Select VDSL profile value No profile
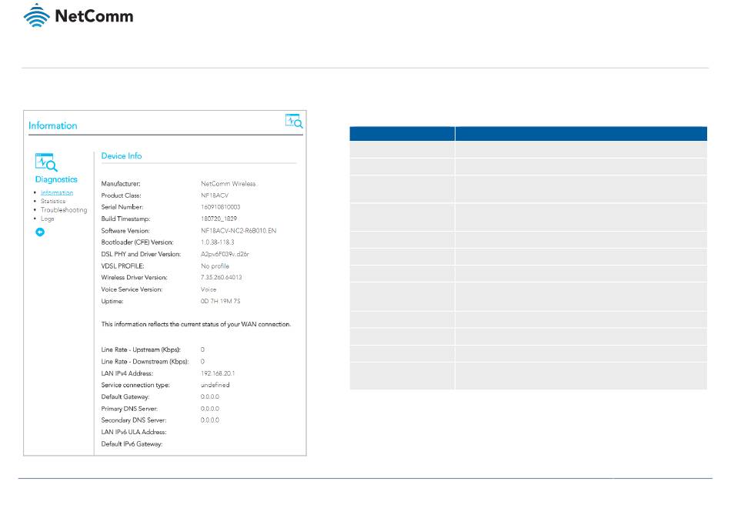 click(x=215, y=266)
